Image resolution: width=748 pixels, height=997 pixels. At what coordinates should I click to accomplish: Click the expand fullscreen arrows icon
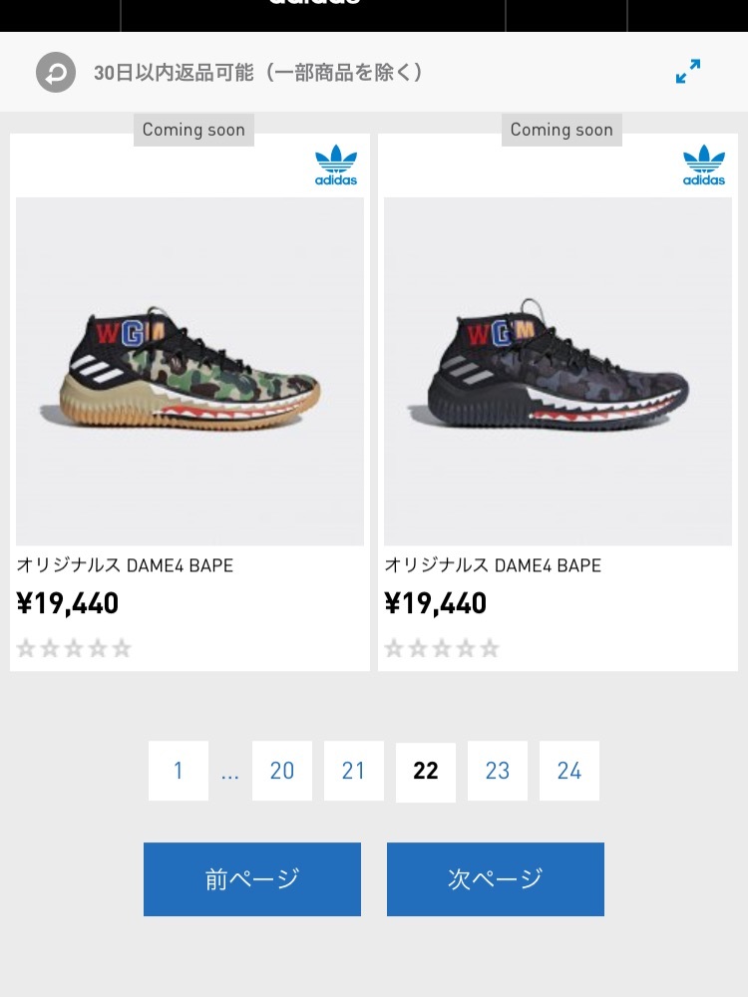pos(688,71)
